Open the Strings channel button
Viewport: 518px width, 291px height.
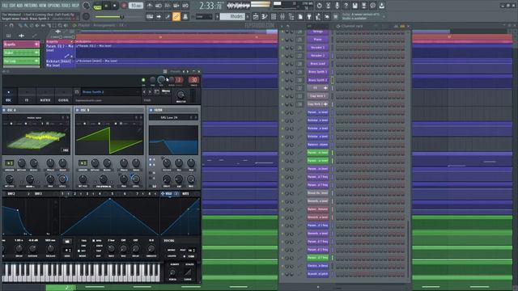[317, 32]
